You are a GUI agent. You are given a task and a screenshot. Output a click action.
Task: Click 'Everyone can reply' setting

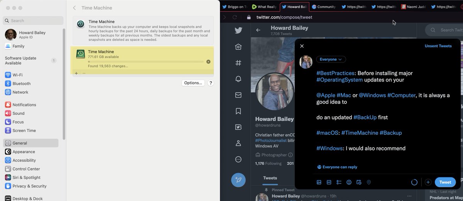337,167
